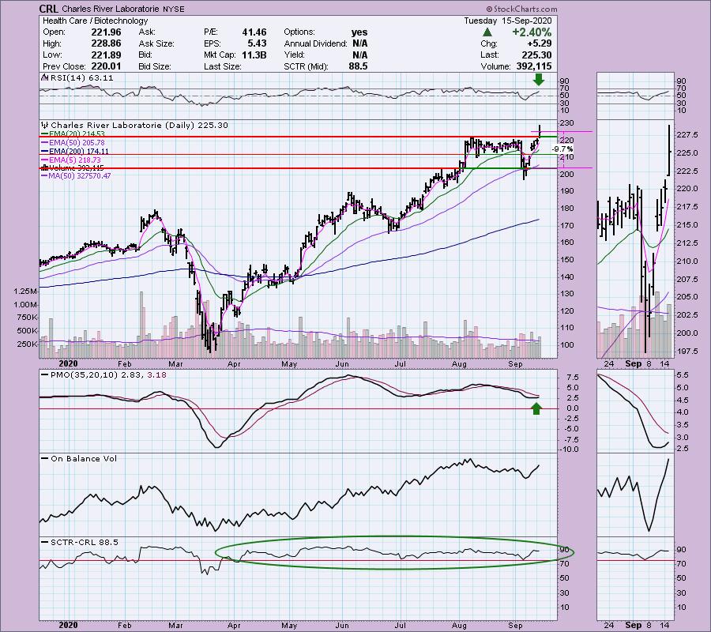Click the Open value 221.96
Image resolution: width=711 pixels, height=632 pixels.
(x=106, y=32)
